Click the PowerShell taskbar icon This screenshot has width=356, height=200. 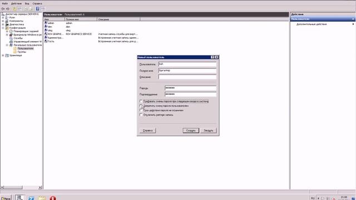(x=31, y=198)
